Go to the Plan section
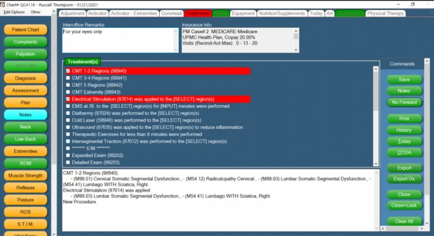The width and height of the screenshot is (434, 236). pos(25,103)
